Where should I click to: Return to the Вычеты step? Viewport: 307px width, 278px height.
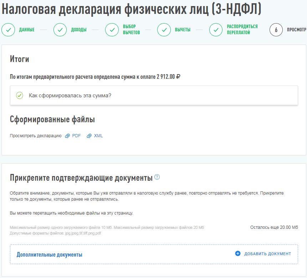183,30
